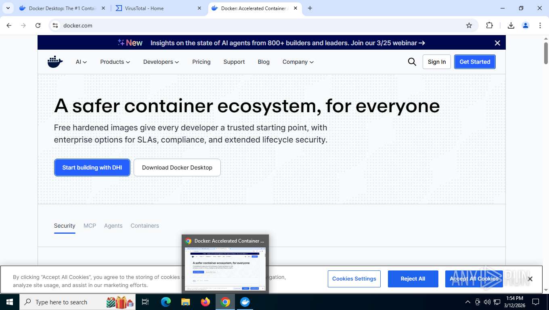Click Download Docker Desktop button

point(177,168)
